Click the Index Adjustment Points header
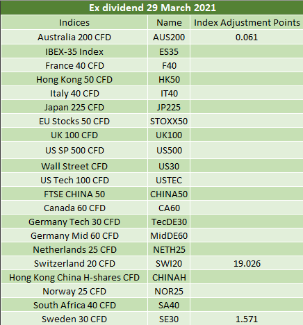Image resolution: width=303 pixels, height=325 pixels. [x=247, y=22]
